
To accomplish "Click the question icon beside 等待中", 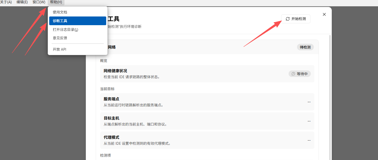I will (x=293, y=74).
